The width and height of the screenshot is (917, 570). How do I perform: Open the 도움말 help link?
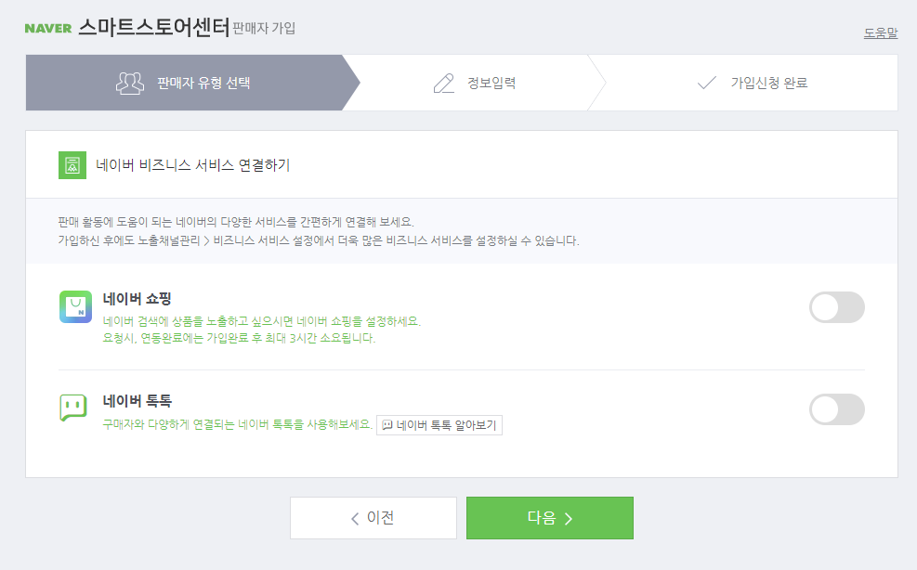point(880,33)
